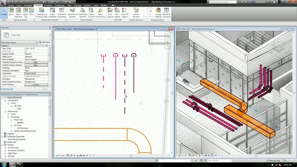This screenshot has width=297, height=167.
Task: Select {3D} view under Coordination
Action: (x=19, y=109)
